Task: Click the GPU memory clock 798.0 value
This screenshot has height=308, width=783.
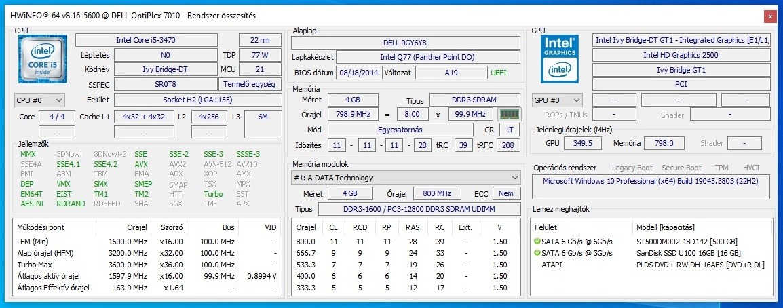Action: [664, 143]
